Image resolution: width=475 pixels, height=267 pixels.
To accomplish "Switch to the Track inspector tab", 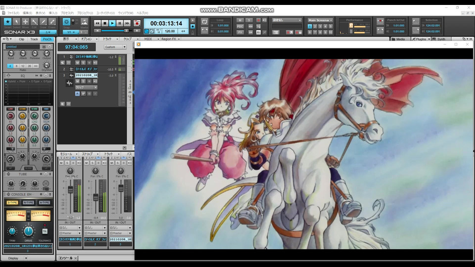I will pos(34,39).
